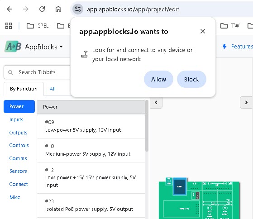Click the Power list header
The height and width of the screenshot is (219, 253).
coord(91,107)
